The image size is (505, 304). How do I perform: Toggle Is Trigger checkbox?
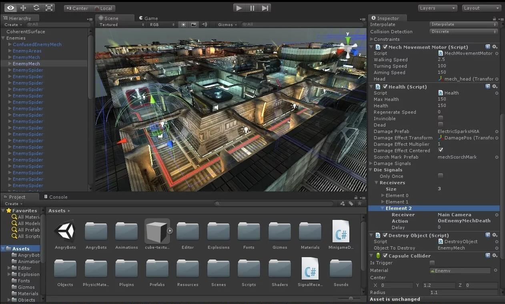pyautogui.click(x=432, y=263)
